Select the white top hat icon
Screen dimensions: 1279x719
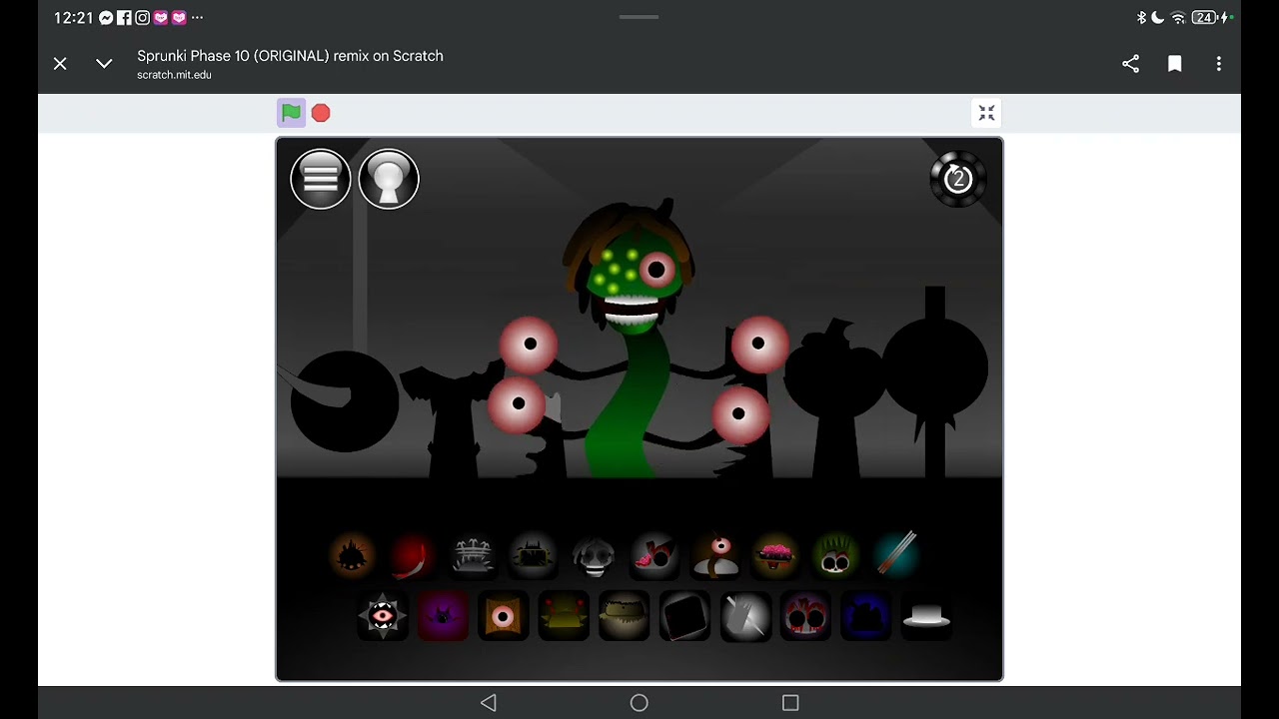coord(926,615)
